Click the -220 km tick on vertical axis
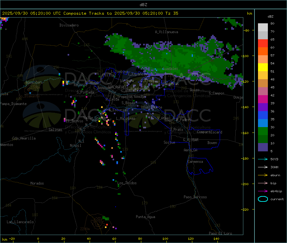The width and height of the screenshot is (287, 243). (x=245, y=209)
